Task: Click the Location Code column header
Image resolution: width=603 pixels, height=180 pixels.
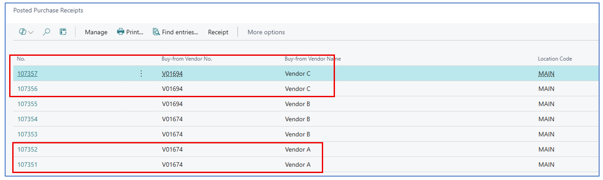Action: pyautogui.click(x=554, y=59)
